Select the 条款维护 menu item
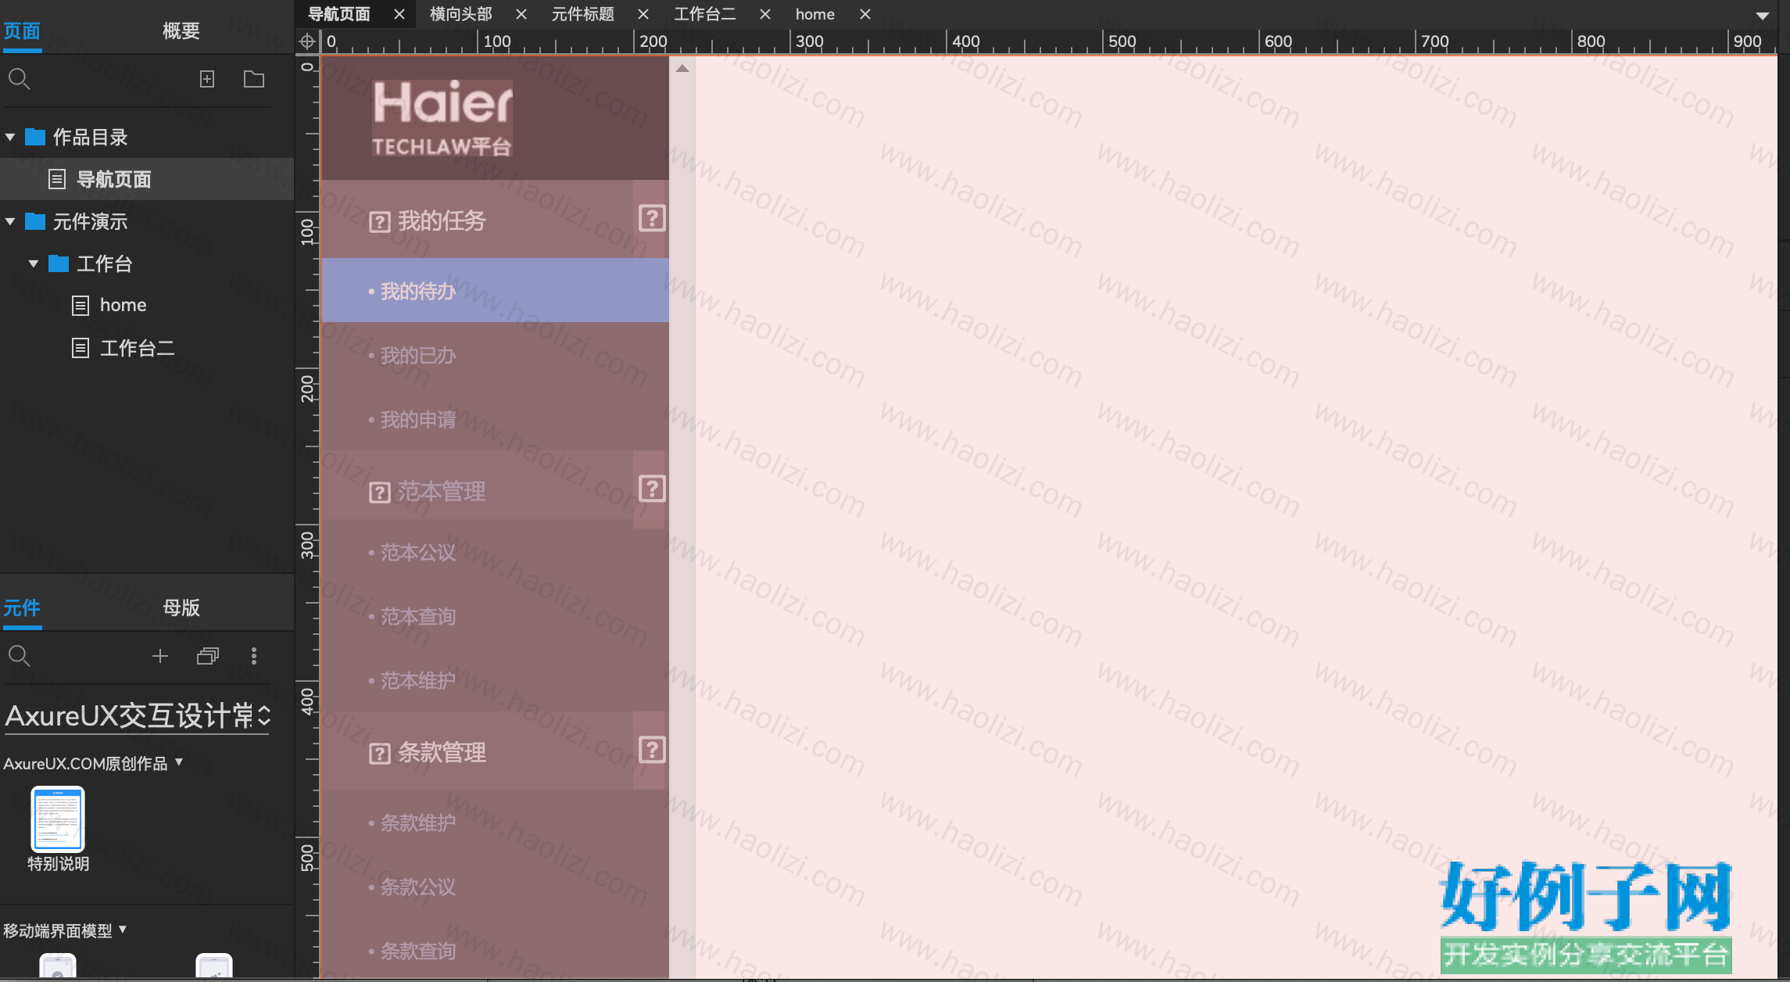 [495, 823]
